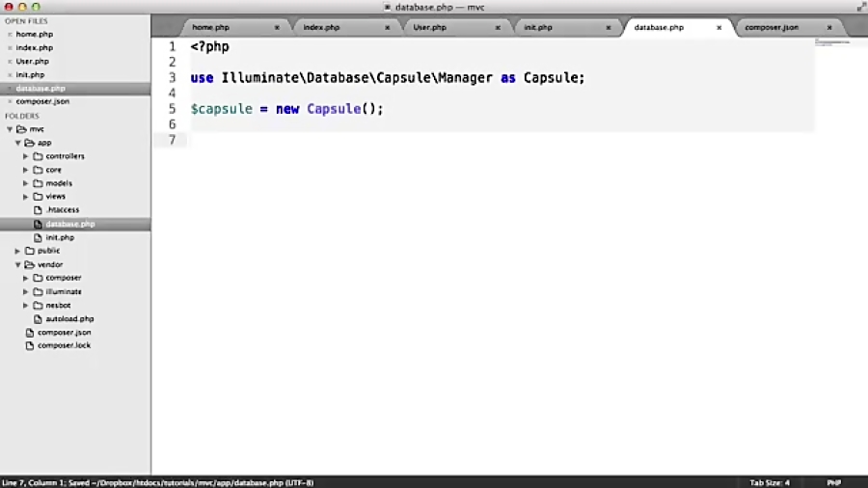Open init.php in the folder tree

pyautogui.click(x=60, y=237)
